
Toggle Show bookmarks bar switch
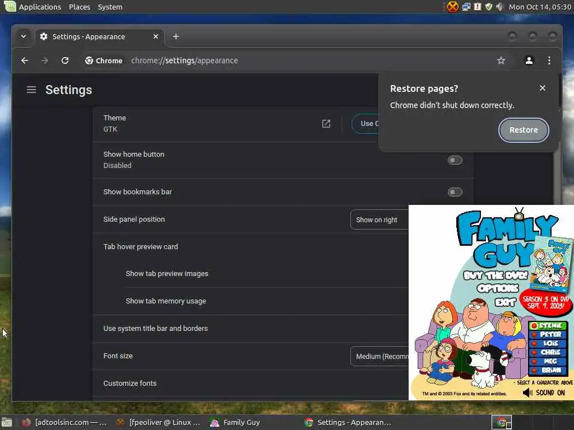pos(455,192)
